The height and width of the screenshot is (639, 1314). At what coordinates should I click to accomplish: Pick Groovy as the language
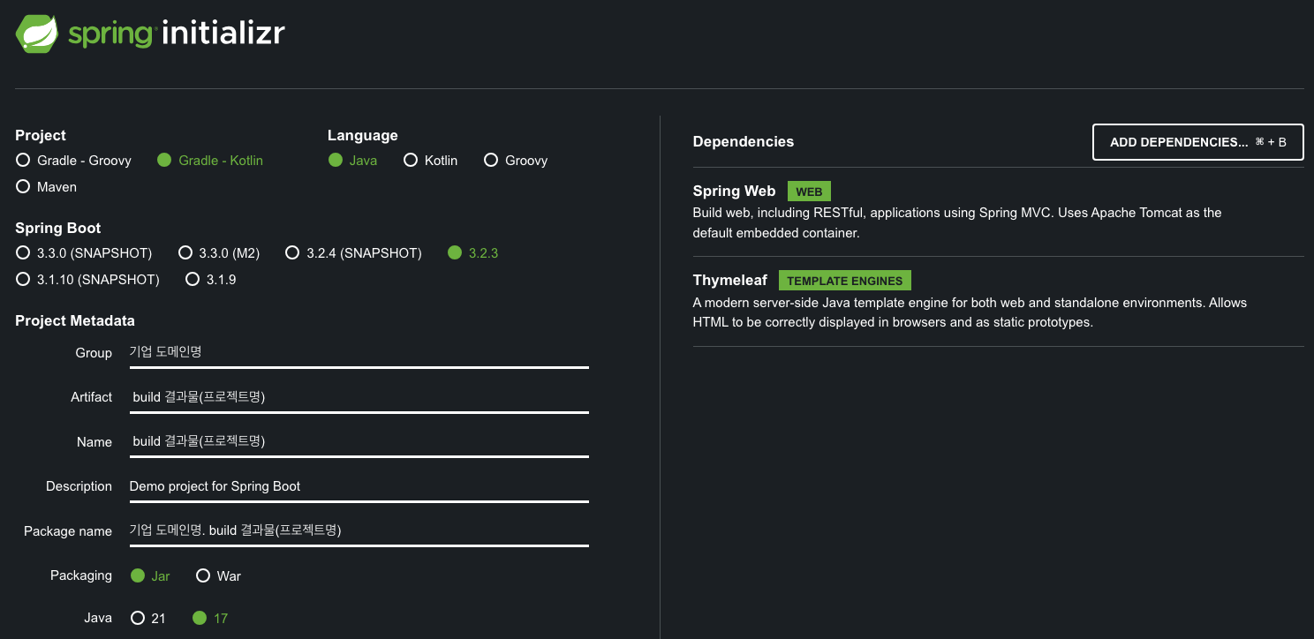517,161
